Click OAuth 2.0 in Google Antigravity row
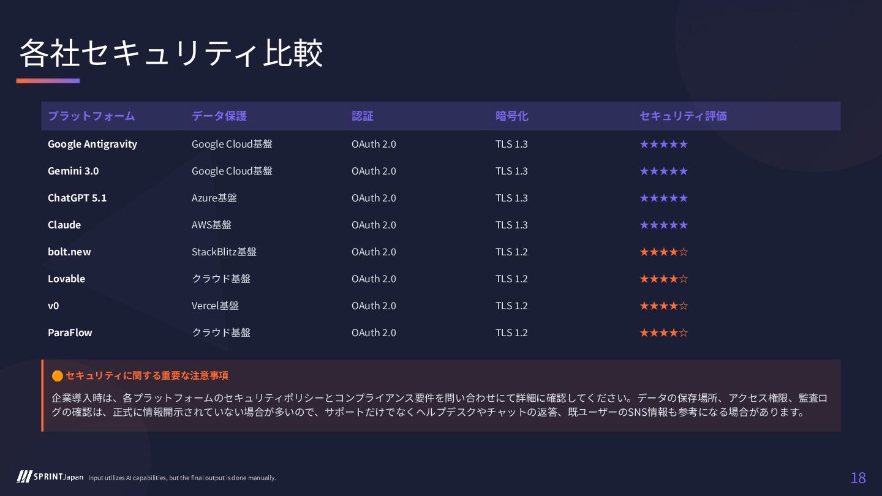Viewport: 882px width, 496px height. click(374, 144)
